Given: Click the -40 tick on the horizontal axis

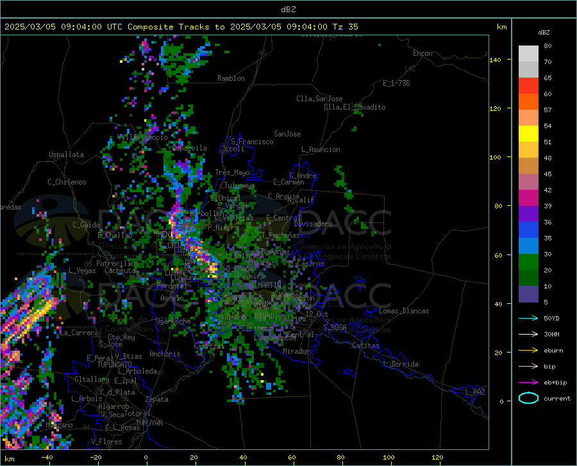Looking at the screenshot, I should (47, 458).
